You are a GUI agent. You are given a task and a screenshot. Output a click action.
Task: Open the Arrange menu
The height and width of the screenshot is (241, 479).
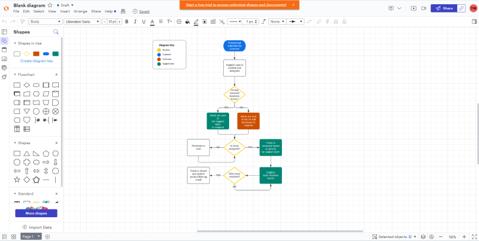[80, 11]
